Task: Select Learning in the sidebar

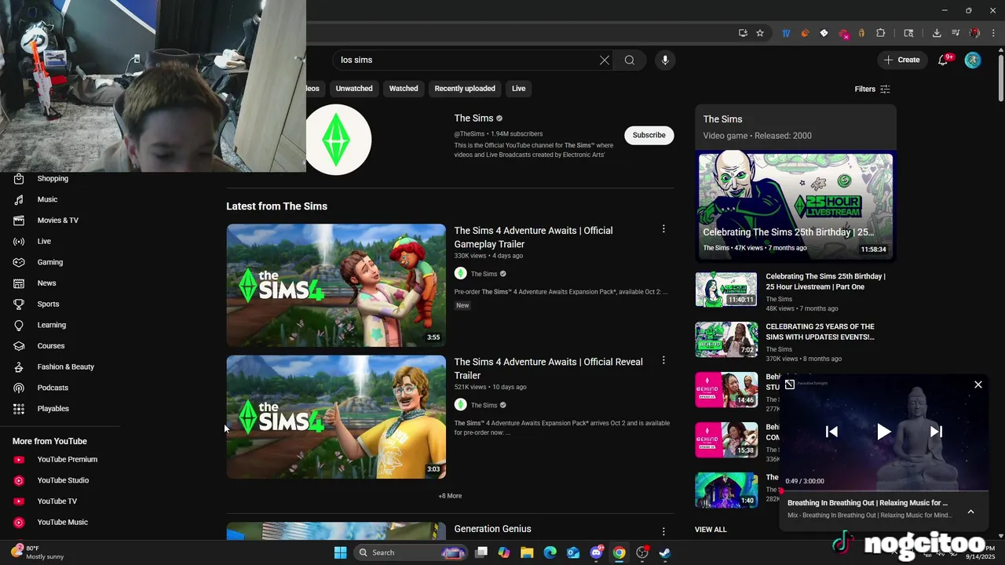Action: tap(51, 325)
